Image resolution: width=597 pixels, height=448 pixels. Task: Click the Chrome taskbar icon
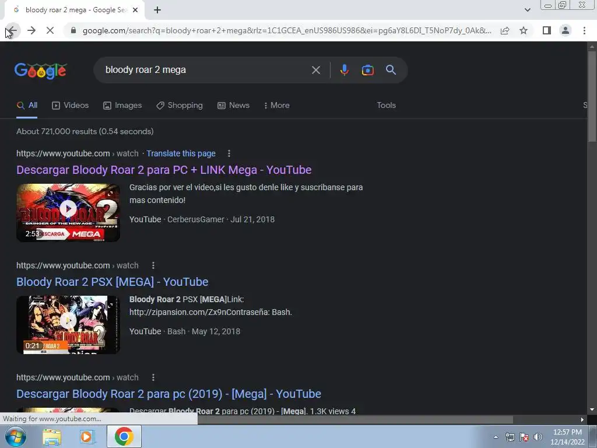point(124,436)
